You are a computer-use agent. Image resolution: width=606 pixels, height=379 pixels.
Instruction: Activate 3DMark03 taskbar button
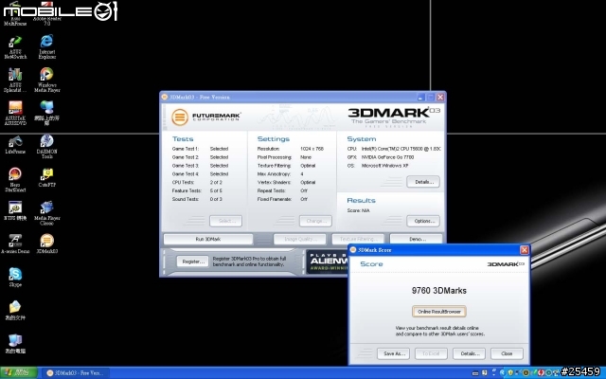(76, 372)
